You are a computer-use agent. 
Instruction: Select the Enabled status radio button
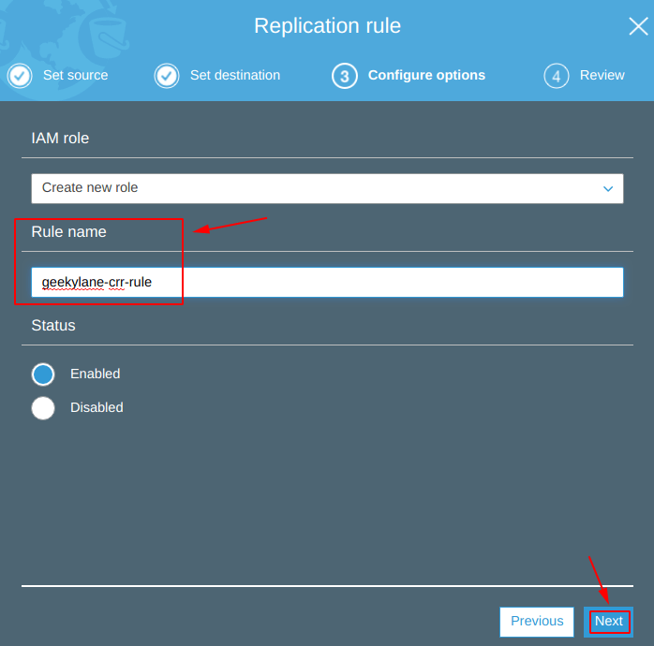pyautogui.click(x=43, y=374)
